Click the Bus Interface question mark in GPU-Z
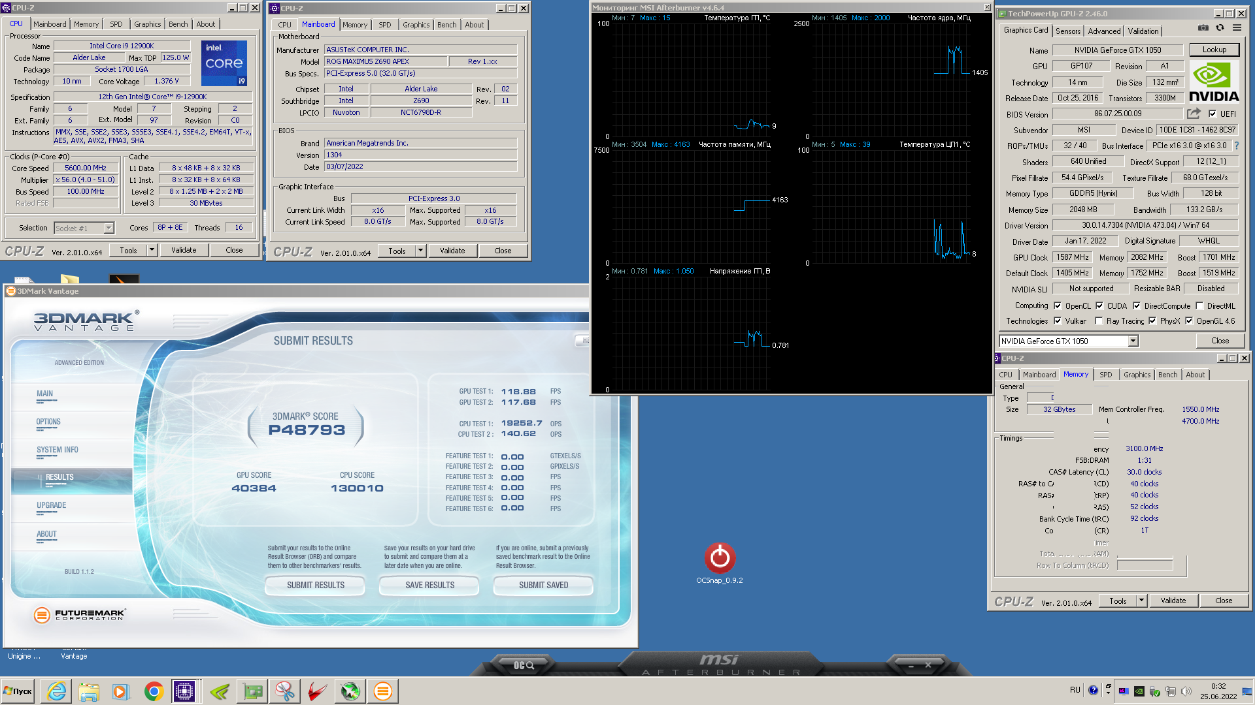 click(x=1237, y=146)
